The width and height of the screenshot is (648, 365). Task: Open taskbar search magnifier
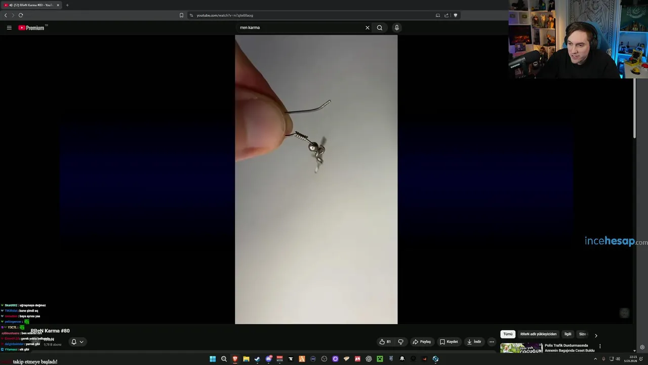[224, 359]
